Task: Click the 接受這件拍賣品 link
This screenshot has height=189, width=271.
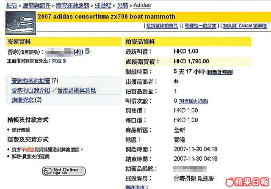Action: point(163,26)
